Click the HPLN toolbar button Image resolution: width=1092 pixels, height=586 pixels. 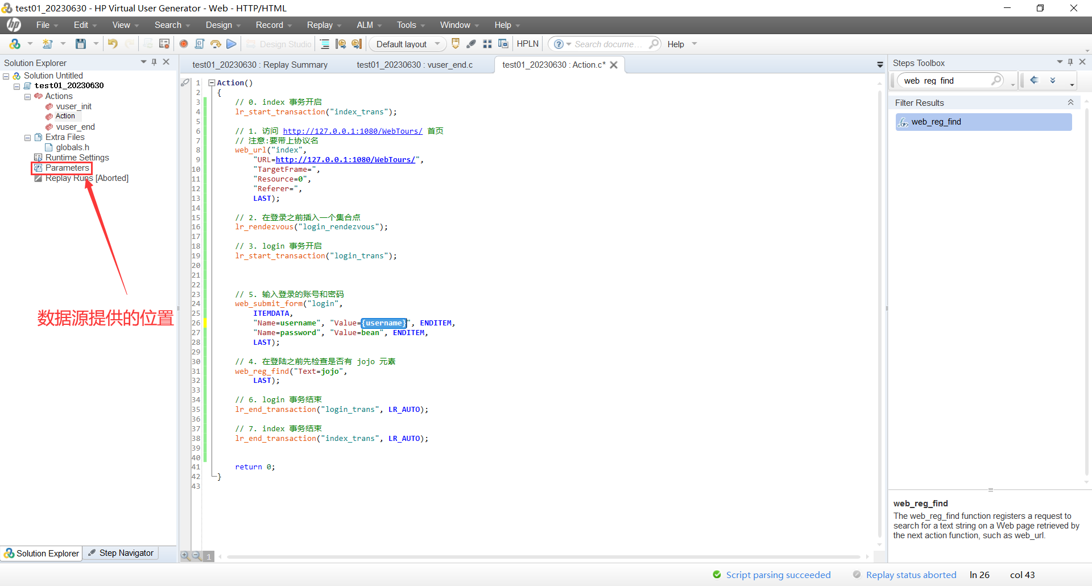527,44
